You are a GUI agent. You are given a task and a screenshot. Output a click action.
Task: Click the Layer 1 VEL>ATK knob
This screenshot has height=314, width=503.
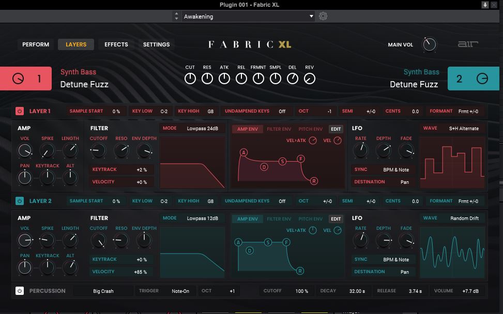312,140
